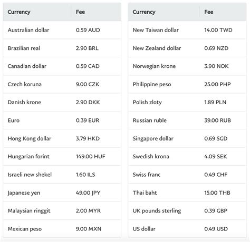
Task: Select the Swedish krona row
Action: [187, 156]
